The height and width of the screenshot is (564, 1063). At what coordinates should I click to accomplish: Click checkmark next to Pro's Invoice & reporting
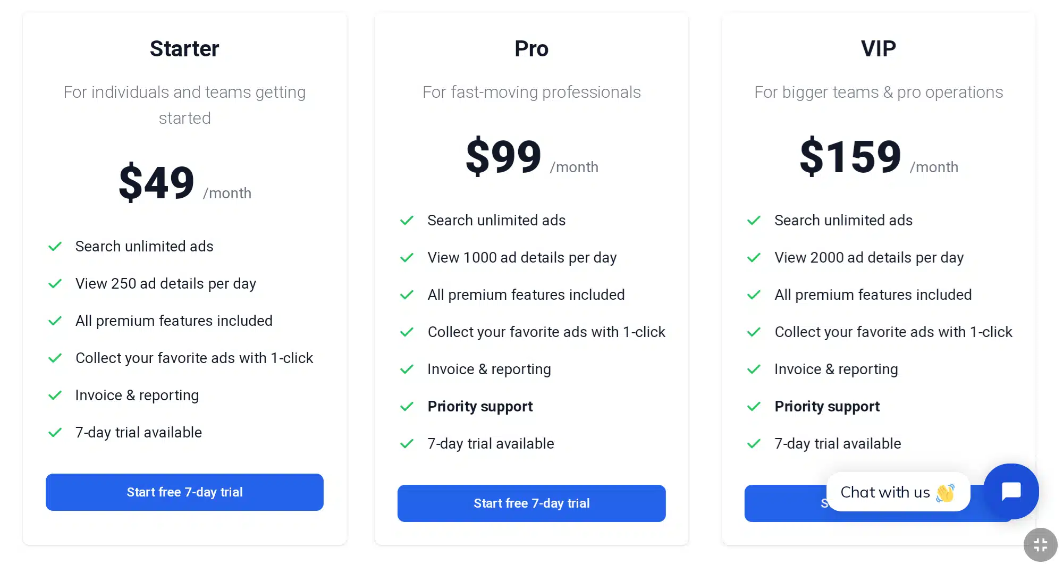(x=407, y=369)
